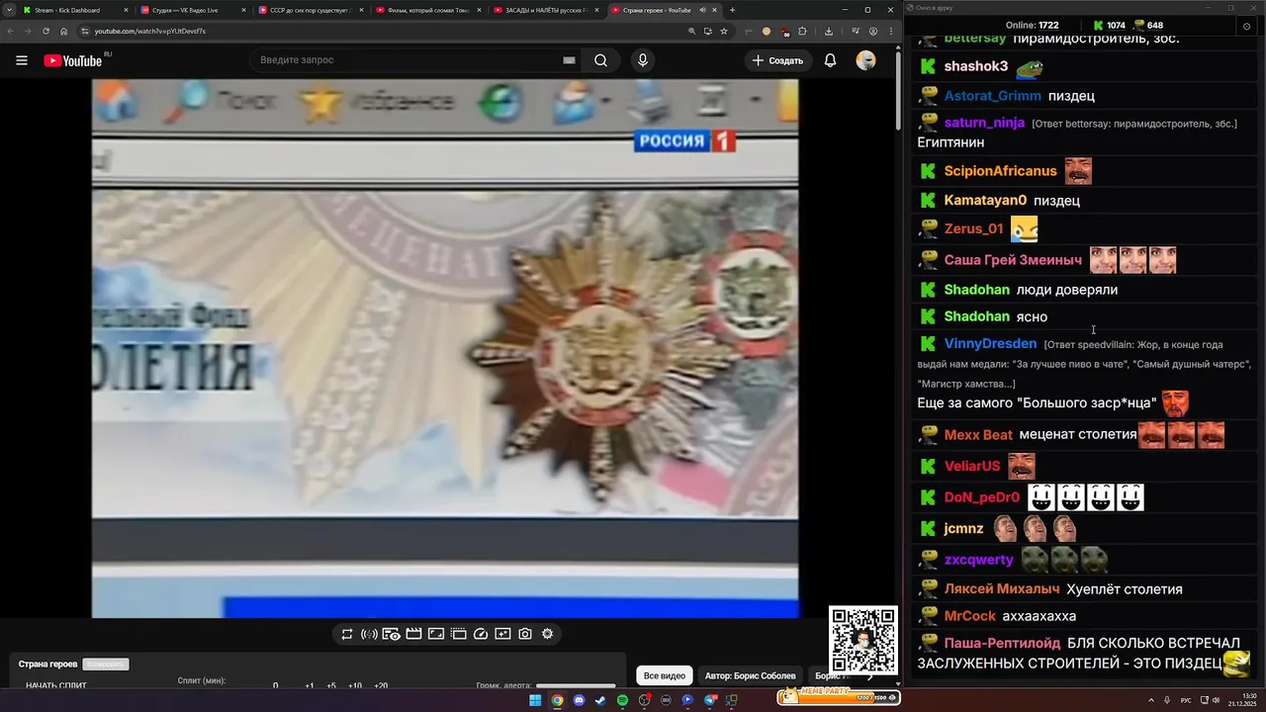Click username Mexx Beat in chat
Image resolution: width=1266 pixels, height=712 pixels.
(x=978, y=434)
